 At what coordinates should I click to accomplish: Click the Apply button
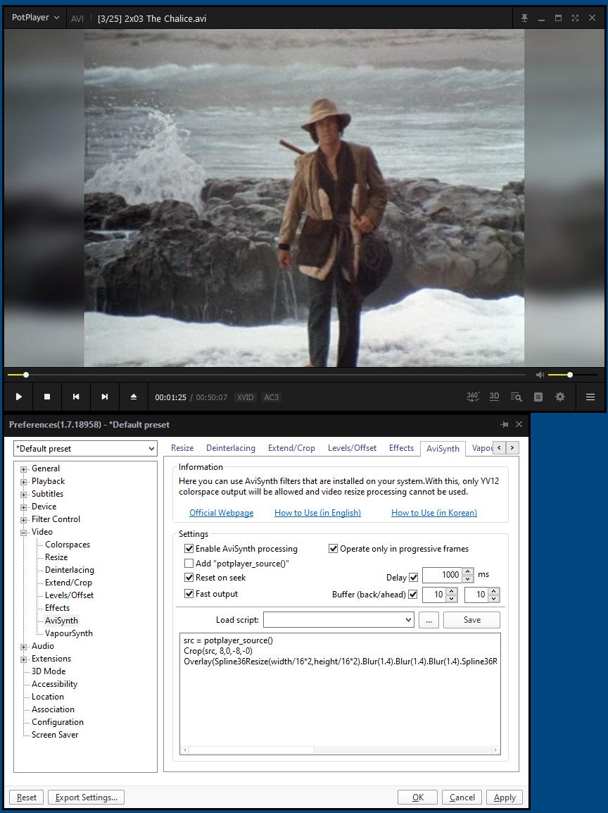[505, 798]
